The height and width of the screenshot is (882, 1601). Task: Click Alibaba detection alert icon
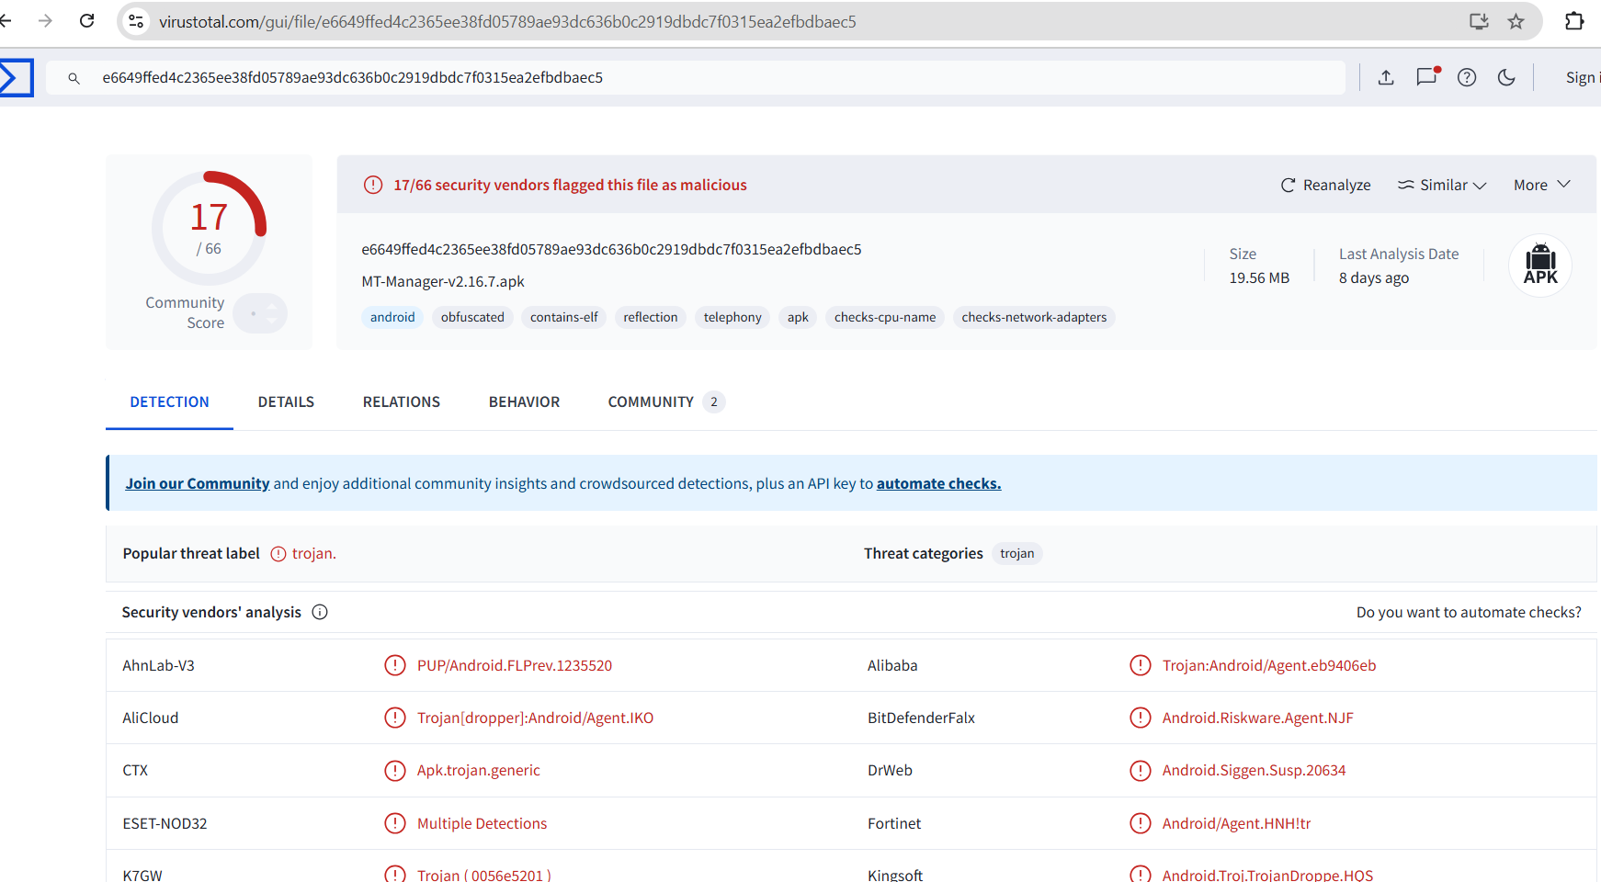click(1141, 665)
